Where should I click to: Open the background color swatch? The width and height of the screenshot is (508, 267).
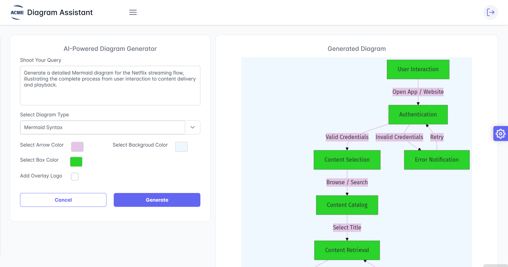[181, 147]
